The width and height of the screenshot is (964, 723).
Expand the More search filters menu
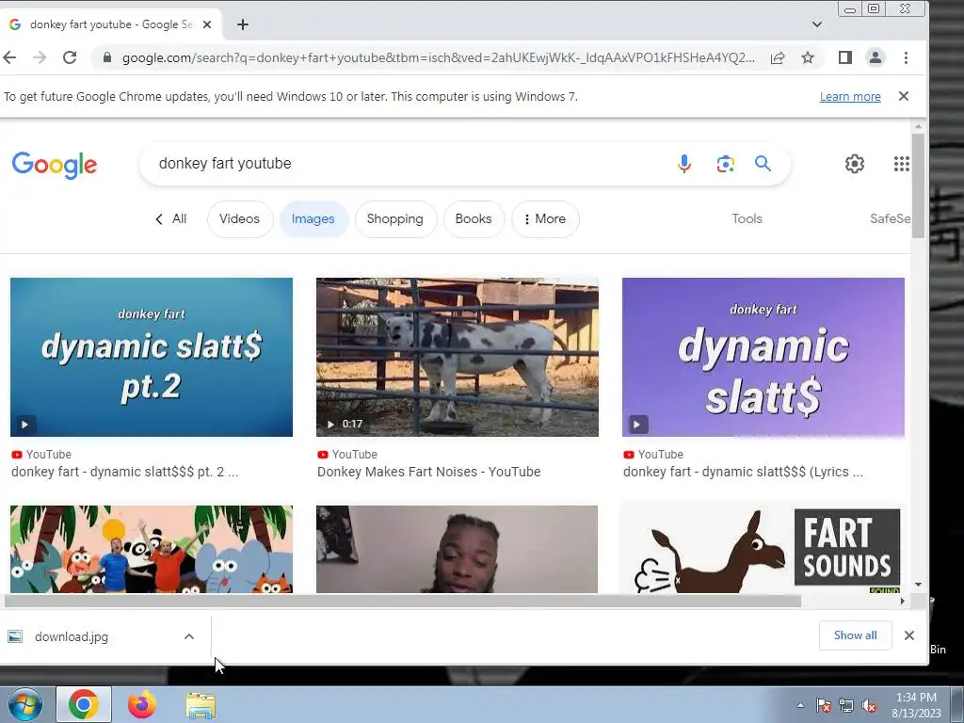545,218
